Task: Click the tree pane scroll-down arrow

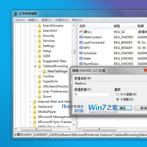Action: [74, 125]
